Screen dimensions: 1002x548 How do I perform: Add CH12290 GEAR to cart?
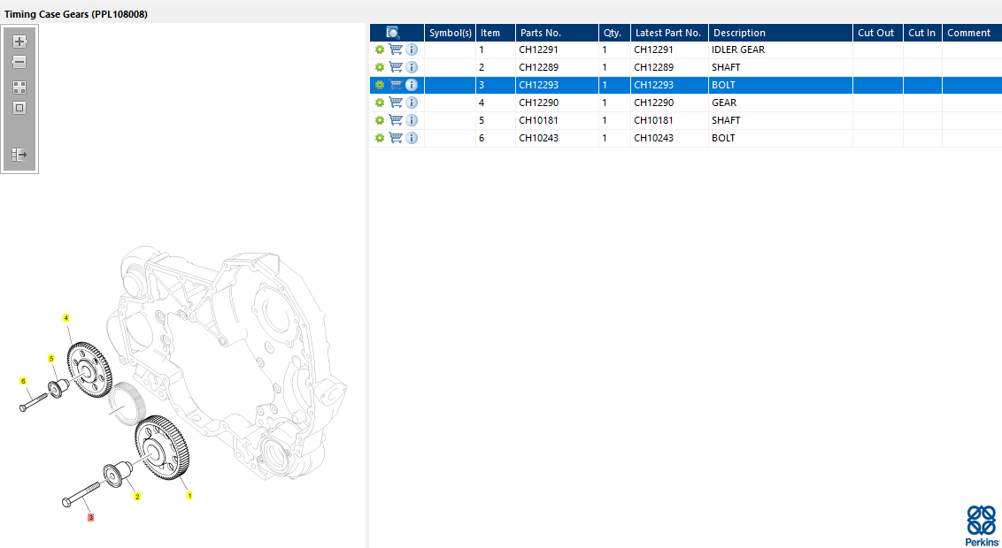pos(396,103)
